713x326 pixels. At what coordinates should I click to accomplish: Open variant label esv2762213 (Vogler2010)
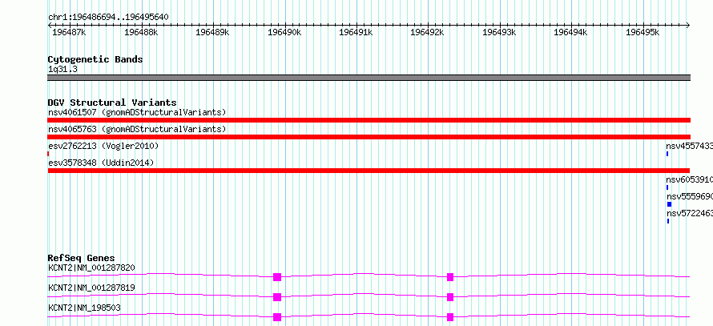pos(103,146)
